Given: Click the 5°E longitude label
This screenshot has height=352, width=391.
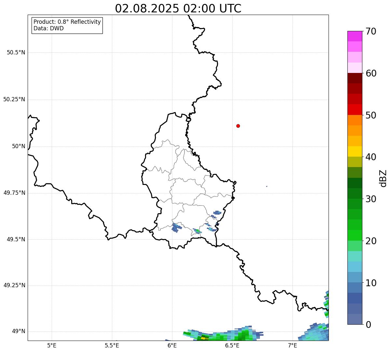Looking at the screenshot, I should click(x=52, y=345).
